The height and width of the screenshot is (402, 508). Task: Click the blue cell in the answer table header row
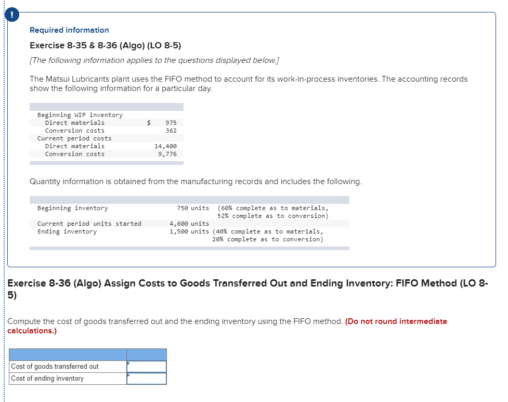pyautogui.click(x=146, y=354)
